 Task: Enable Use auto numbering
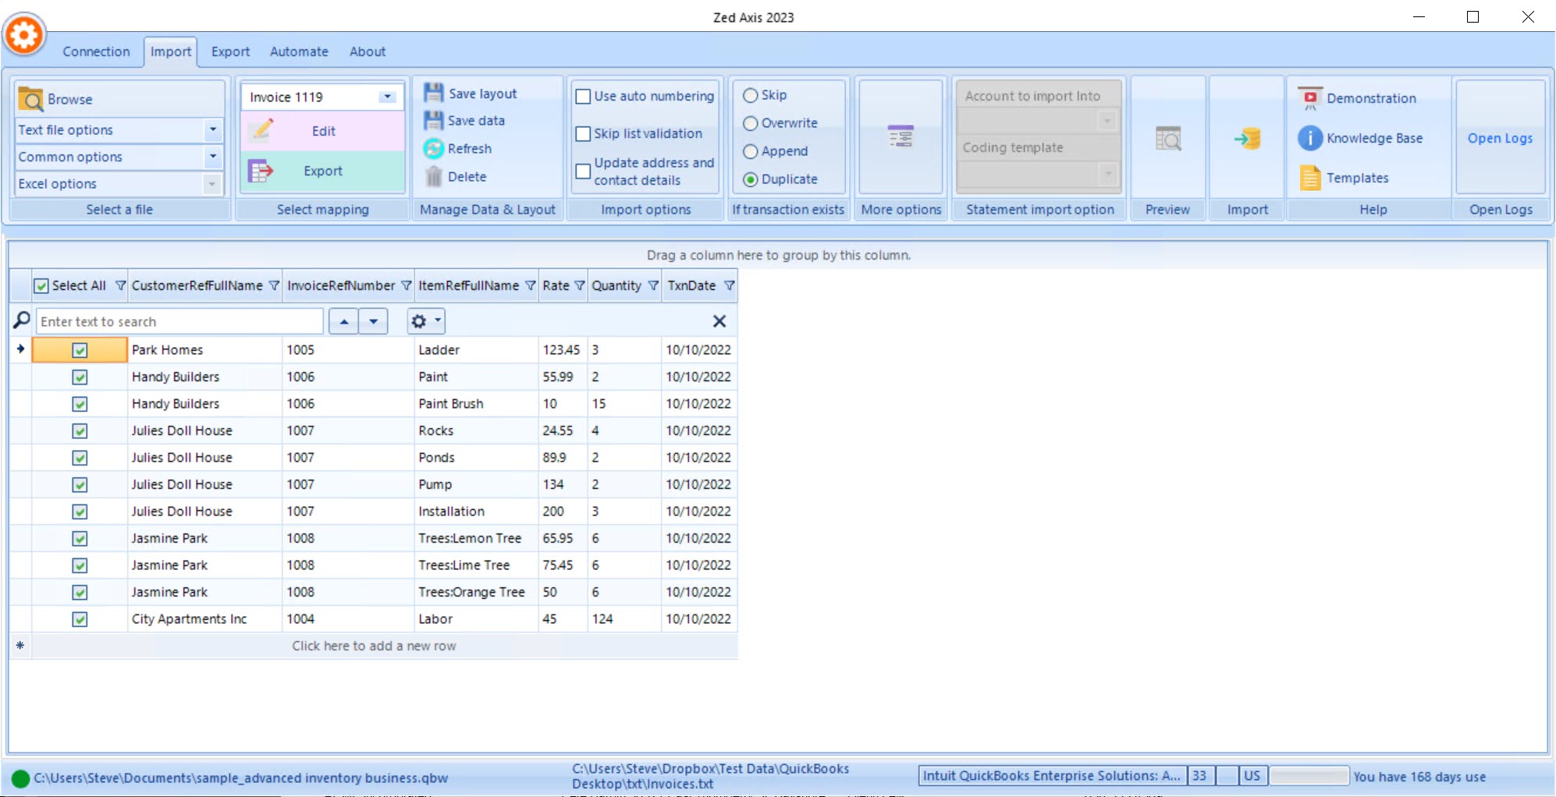click(583, 95)
